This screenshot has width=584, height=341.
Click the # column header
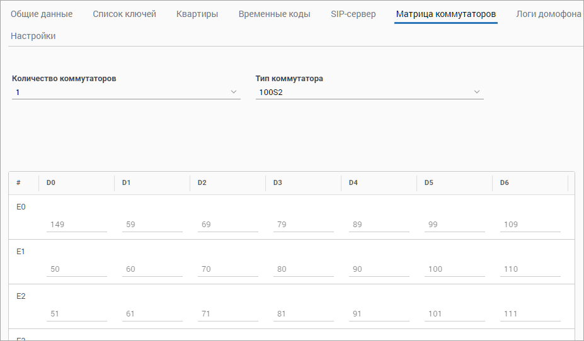19,183
